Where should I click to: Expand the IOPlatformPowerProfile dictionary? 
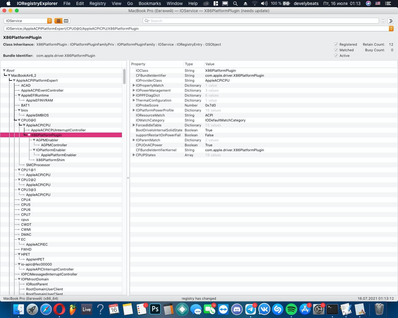[x=134, y=110]
